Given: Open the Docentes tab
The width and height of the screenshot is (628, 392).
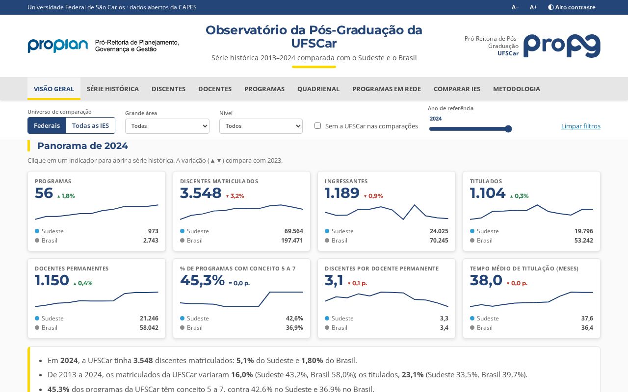Looking at the screenshot, I should [215, 89].
